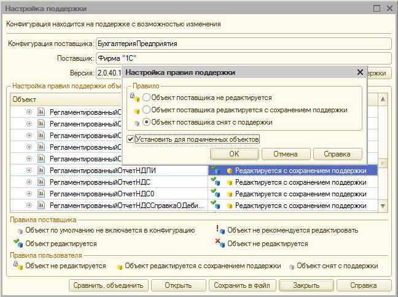Expand the РегламентированныйОтчетНДС tree node

tap(29, 182)
